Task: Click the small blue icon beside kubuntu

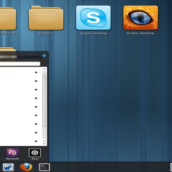Action: tap(44, 55)
